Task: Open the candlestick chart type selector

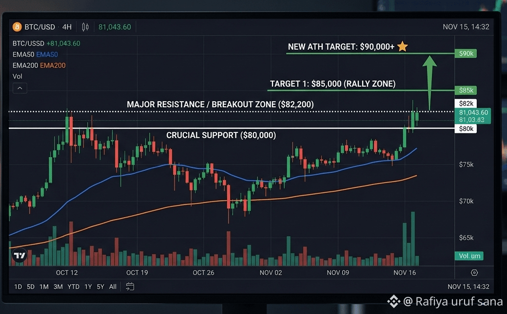Action: click(x=85, y=27)
